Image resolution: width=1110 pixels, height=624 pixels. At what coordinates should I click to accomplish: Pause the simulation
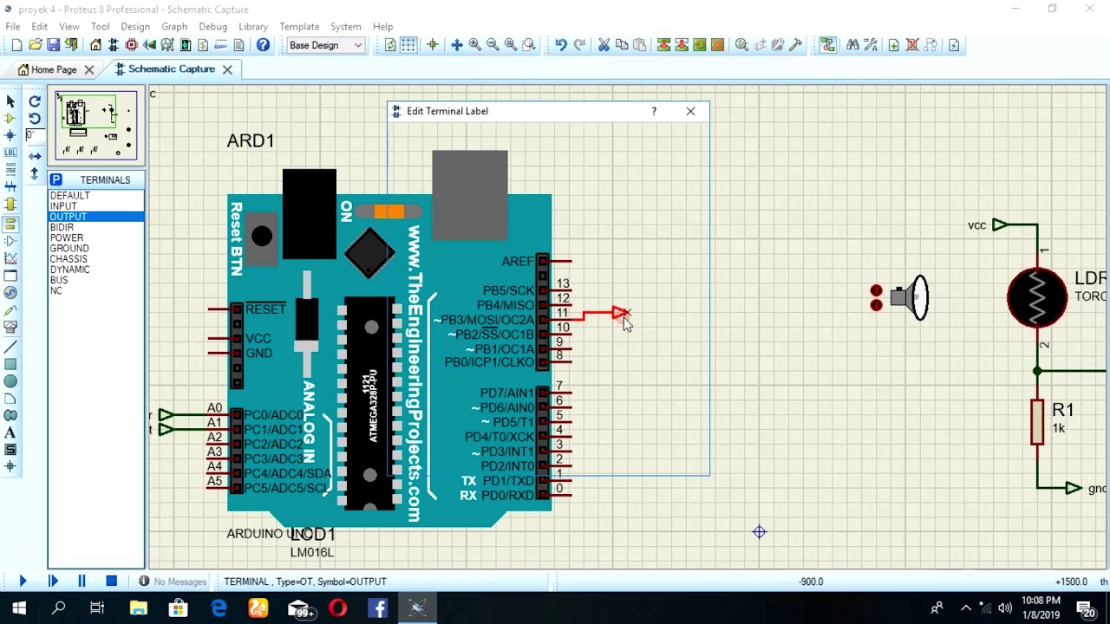point(82,582)
